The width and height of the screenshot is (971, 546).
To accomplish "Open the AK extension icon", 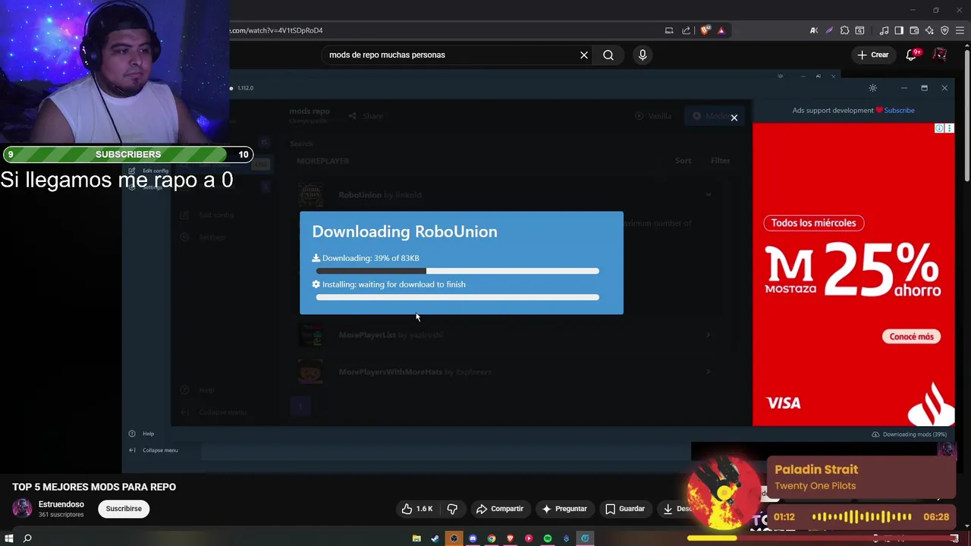I will click(814, 30).
